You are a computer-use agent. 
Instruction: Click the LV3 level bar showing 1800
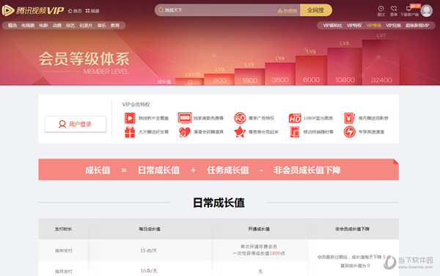coord(249,76)
